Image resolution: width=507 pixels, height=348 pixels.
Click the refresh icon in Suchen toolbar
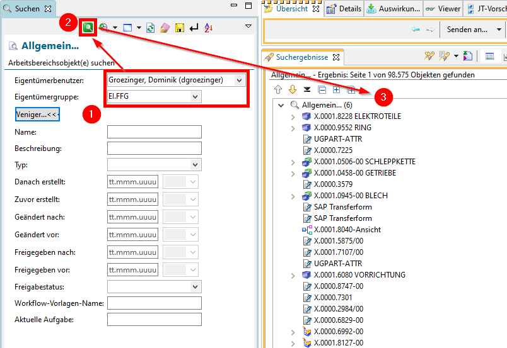click(150, 28)
